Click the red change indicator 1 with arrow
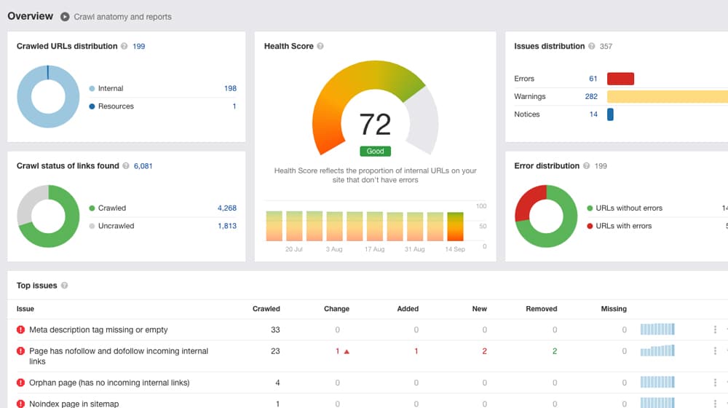 coord(342,351)
